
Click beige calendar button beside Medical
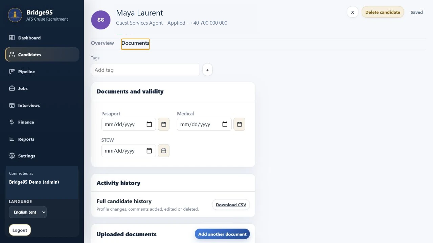click(x=240, y=125)
